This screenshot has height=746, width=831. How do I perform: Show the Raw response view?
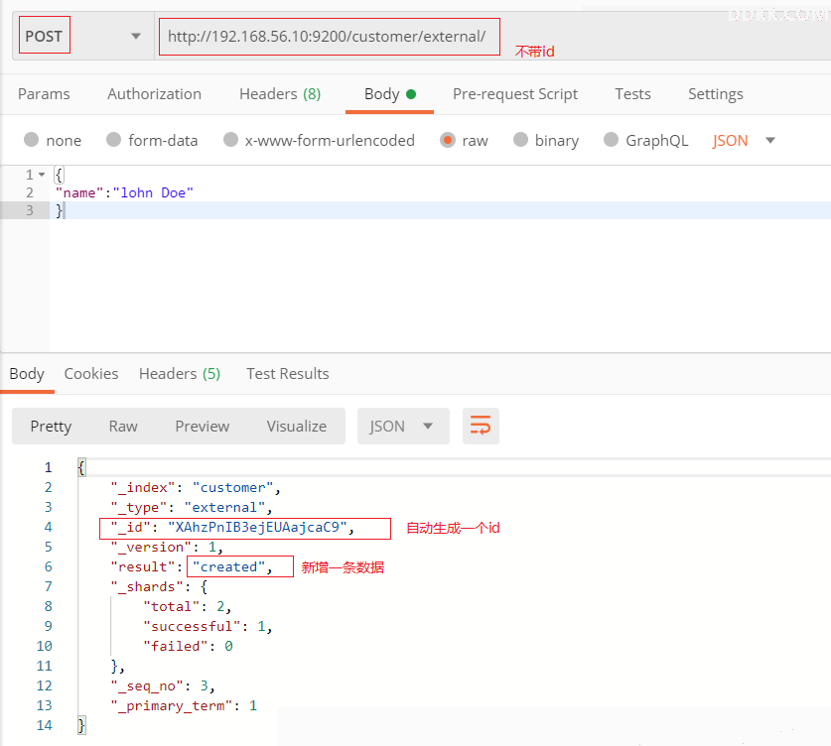point(123,427)
